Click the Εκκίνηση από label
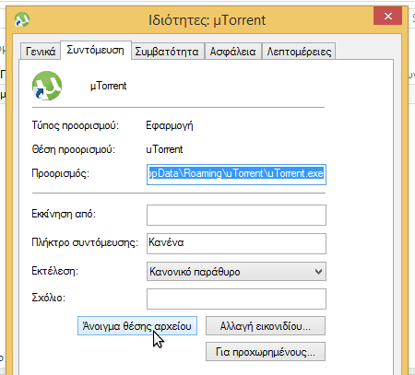The height and width of the screenshot is (375, 415). point(64,214)
